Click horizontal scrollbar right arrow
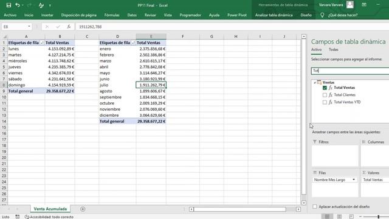Screen dimensions: 389x219 point(298,209)
